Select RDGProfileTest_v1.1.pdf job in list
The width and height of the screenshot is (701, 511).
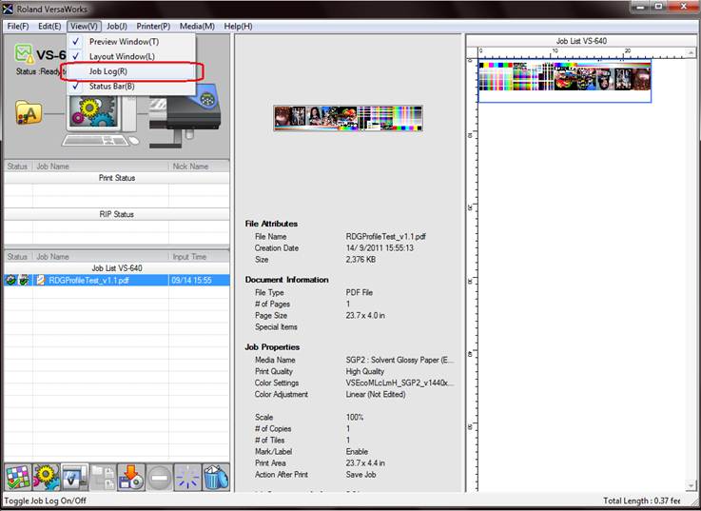[x=88, y=281]
